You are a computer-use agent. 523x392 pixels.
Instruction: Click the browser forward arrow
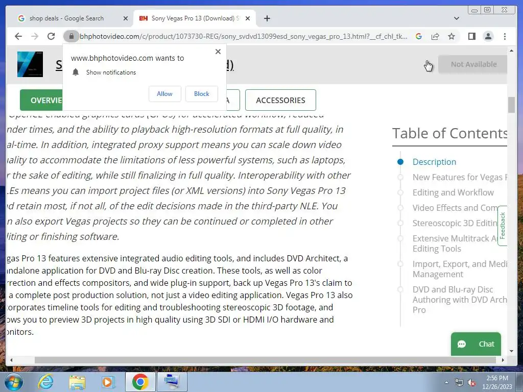click(x=35, y=36)
